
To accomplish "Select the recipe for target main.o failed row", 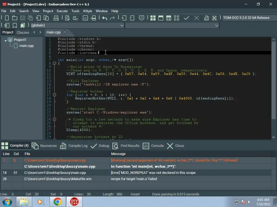I will pos(136,179).
